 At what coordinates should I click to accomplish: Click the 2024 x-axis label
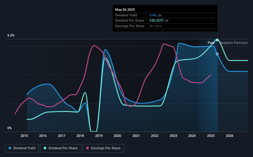tap(192, 136)
